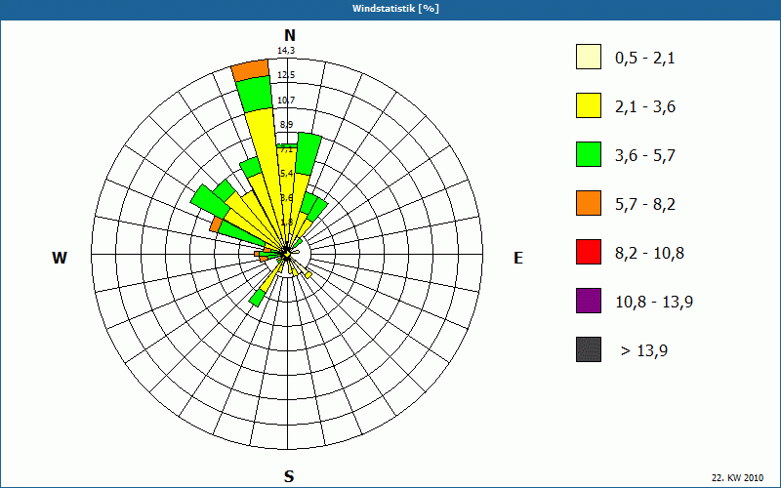Image resolution: width=781 pixels, height=488 pixels.
Task: Click the 14,3 axis value
Action: coord(286,51)
